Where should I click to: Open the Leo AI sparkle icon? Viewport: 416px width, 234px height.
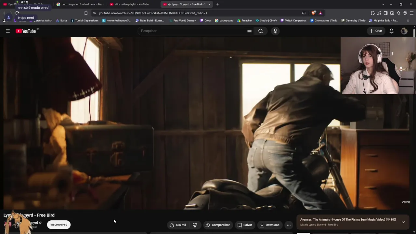pos(398,13)
